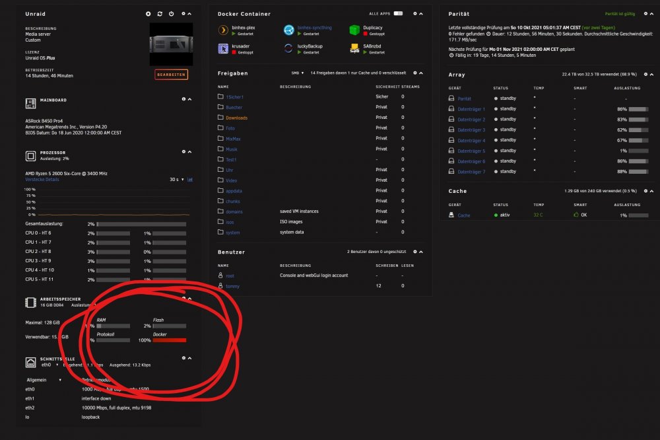This screenshot has width=660, height=440.
Task: Click the Verstecke Details link
Action: tap(42, 180)
